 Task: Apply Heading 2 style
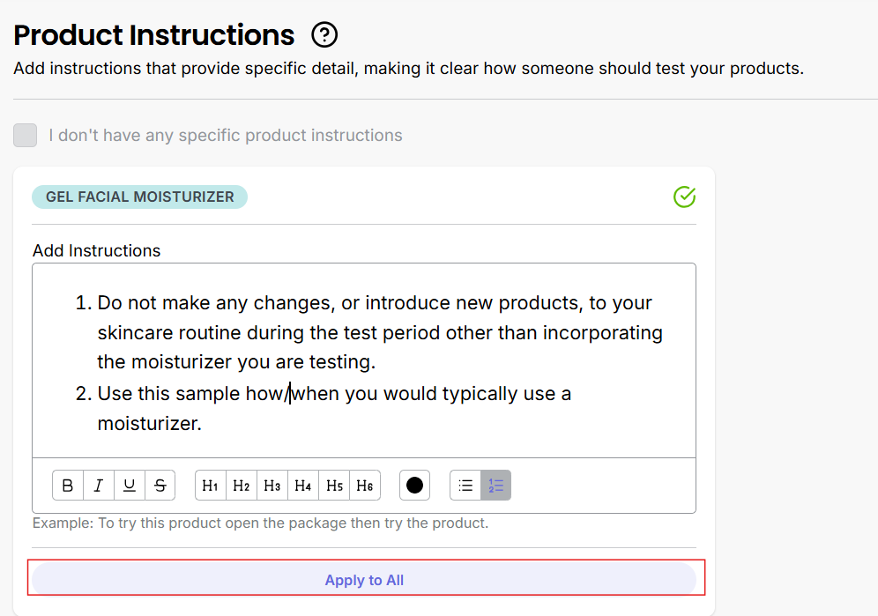(241, 486)
